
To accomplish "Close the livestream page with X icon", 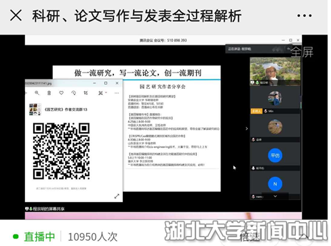I will tap(16, 16).
